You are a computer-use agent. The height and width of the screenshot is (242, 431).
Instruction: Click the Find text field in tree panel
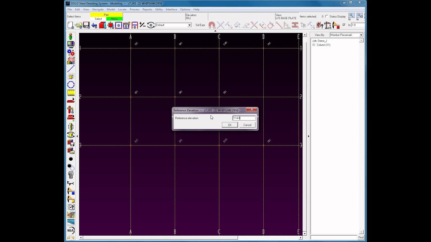pyautogui.click(x=334, y=238)
